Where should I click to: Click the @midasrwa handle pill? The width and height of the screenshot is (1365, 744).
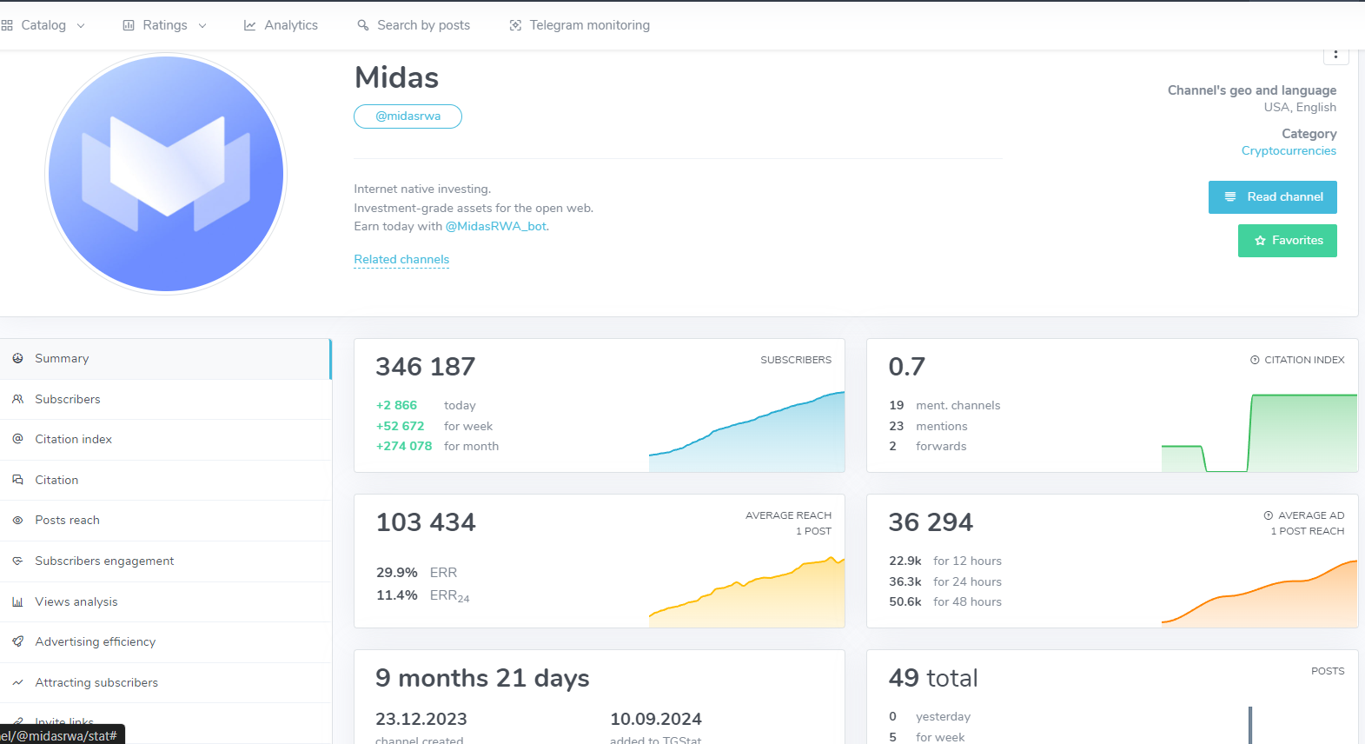pos(408,116)
